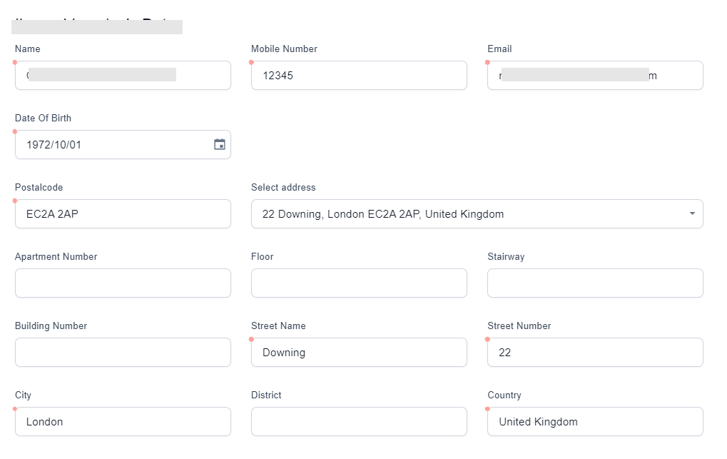Image resolution: width=727 pixels, height=459 pixels.
Task: Edit the Country field
Action: [x=595, y=421]
